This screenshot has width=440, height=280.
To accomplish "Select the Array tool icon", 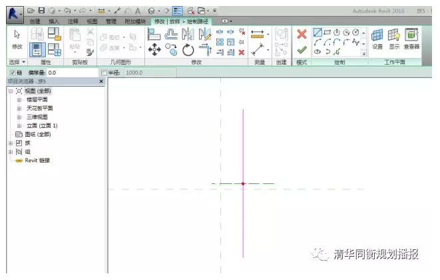I will [220, 42].
